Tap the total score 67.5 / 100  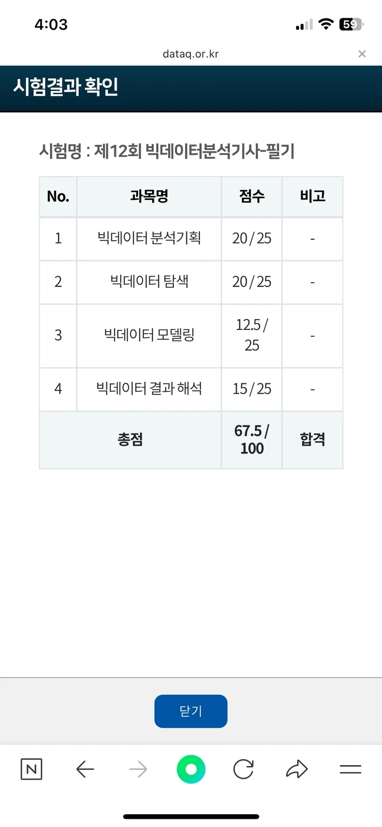point(252,440)
